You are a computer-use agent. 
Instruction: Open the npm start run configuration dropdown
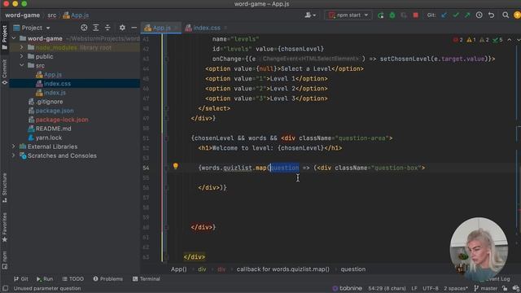[x=348, y=15]
